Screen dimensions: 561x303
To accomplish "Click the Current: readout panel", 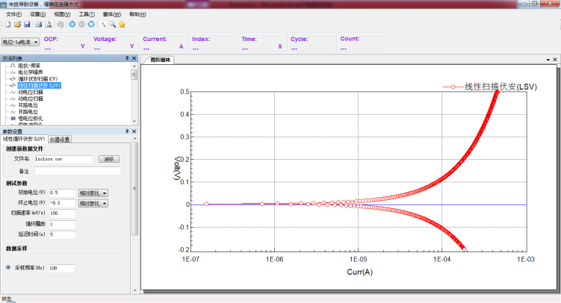I will pyautogui.click(x=164, y=43).
